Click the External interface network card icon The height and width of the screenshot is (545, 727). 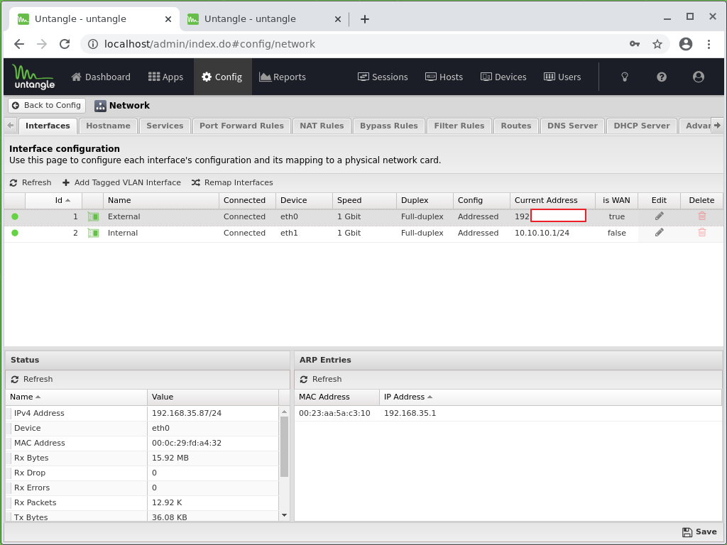[93, 216]
